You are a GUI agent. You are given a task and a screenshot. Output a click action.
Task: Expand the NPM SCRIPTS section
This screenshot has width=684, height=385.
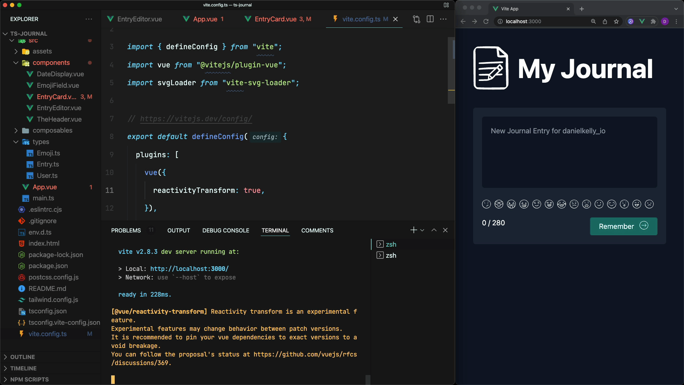click(29, 379)
